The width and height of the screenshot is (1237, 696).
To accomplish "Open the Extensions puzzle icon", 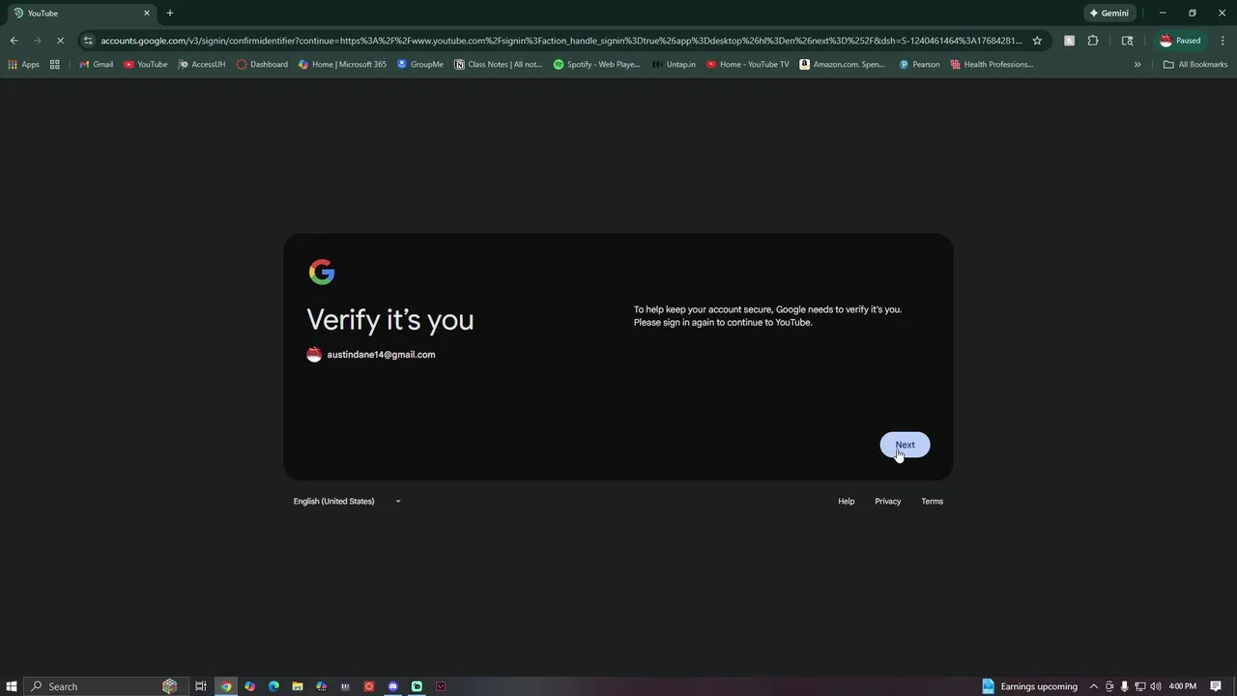I will click(1093, 41).
